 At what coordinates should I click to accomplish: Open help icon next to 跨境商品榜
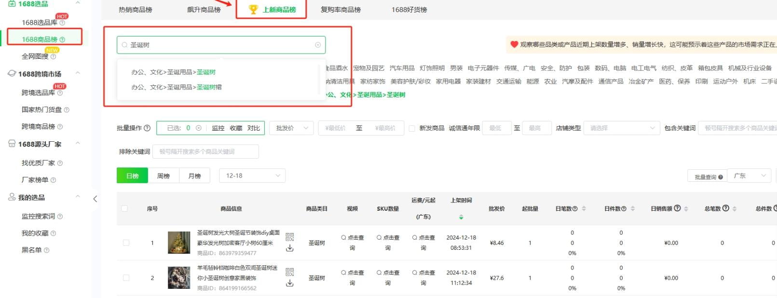tap(60, 127)
